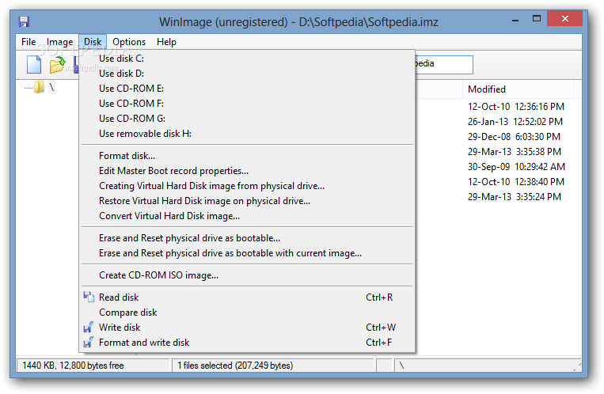Select Edit Master Boot record properties...

[247, 171]
